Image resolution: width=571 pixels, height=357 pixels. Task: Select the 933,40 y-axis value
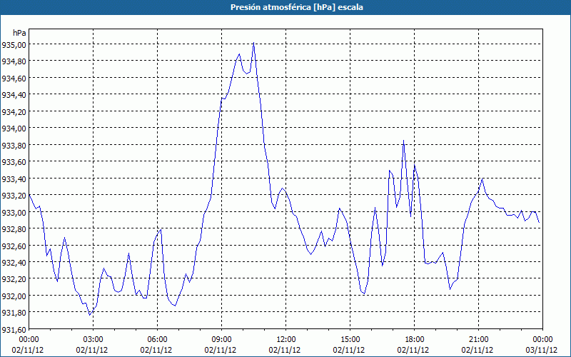click(x=14, y=179)
